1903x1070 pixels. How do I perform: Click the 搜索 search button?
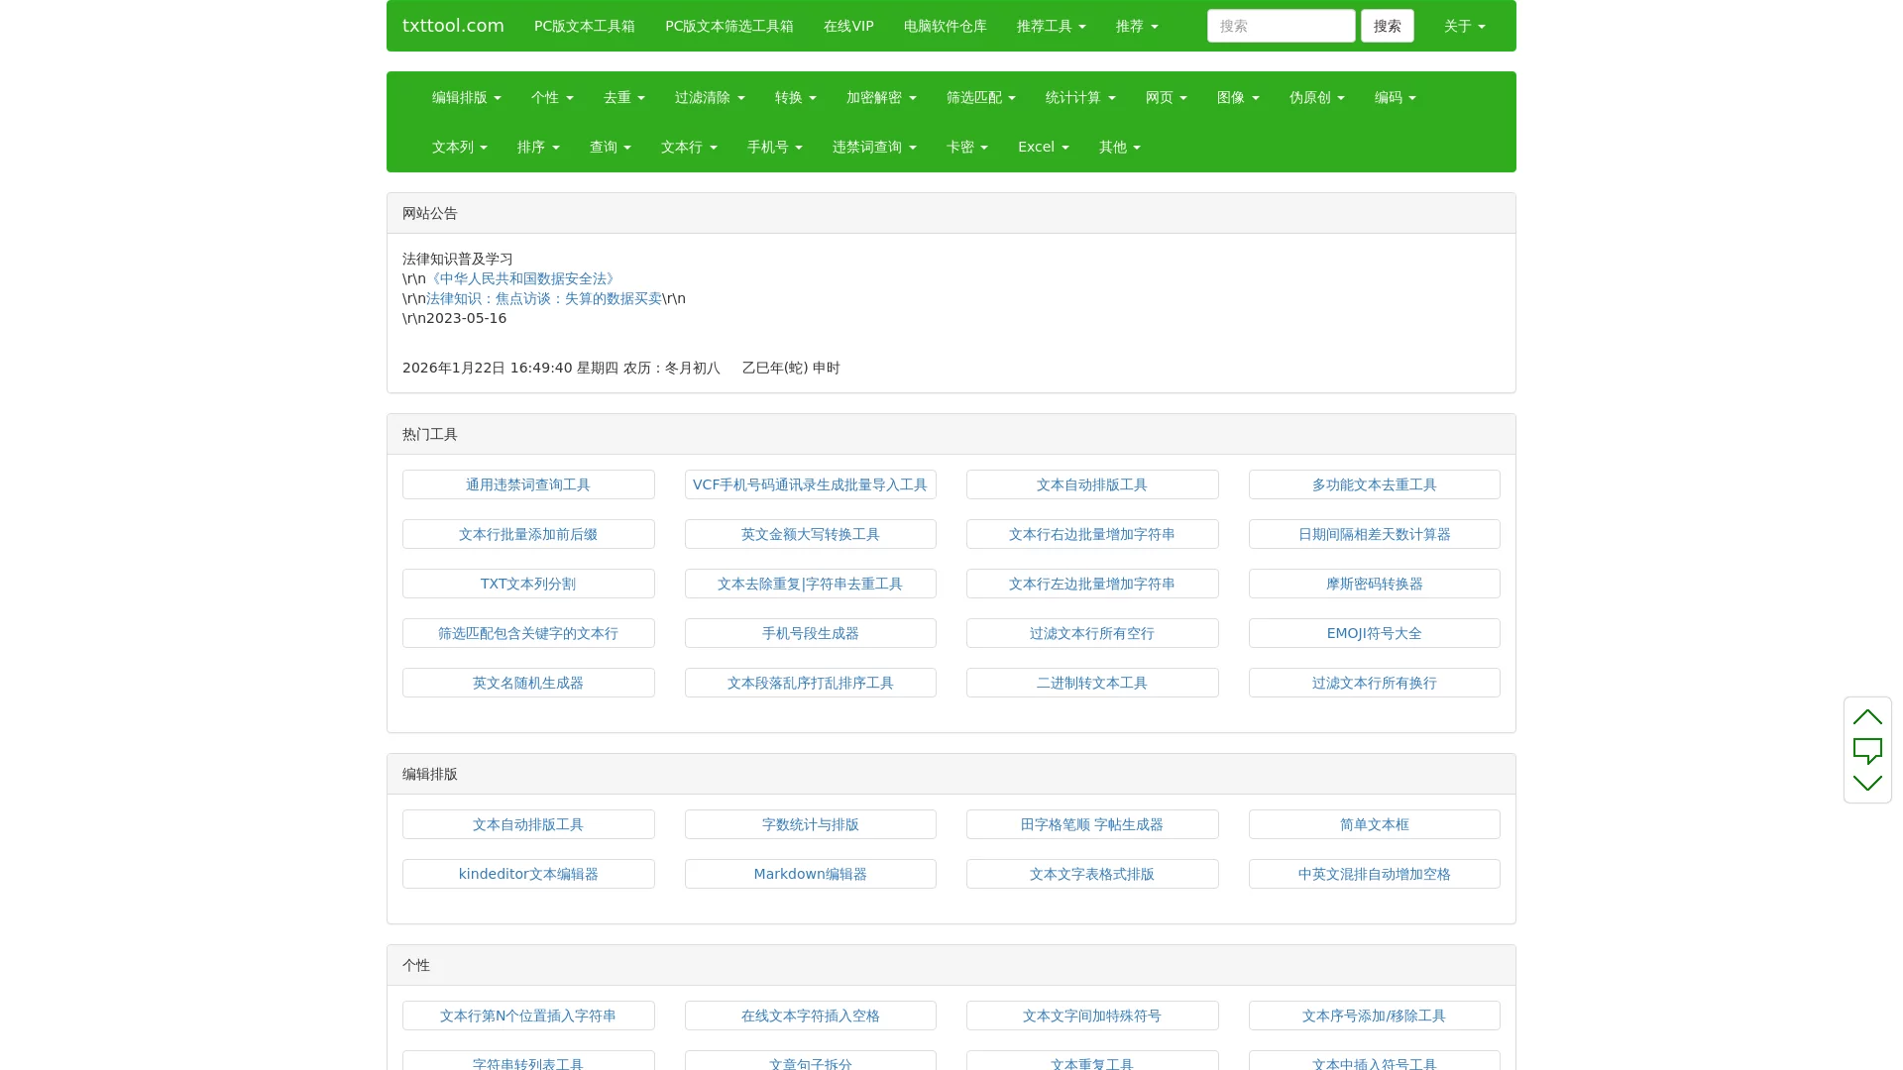(1387, 26)
